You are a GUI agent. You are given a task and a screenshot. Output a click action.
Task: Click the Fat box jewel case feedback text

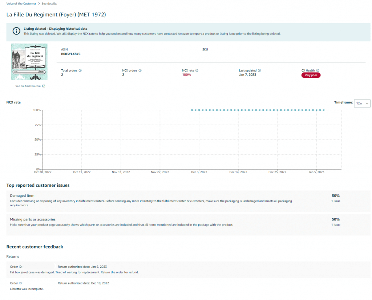point(74,272)
